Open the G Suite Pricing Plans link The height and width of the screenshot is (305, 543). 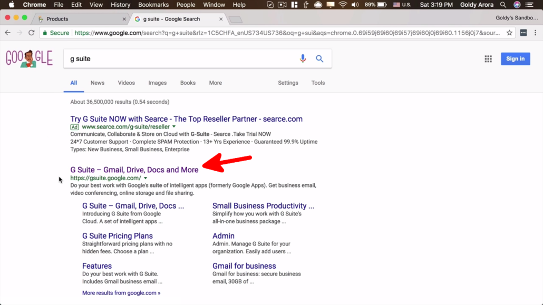[x=118, y=236]
